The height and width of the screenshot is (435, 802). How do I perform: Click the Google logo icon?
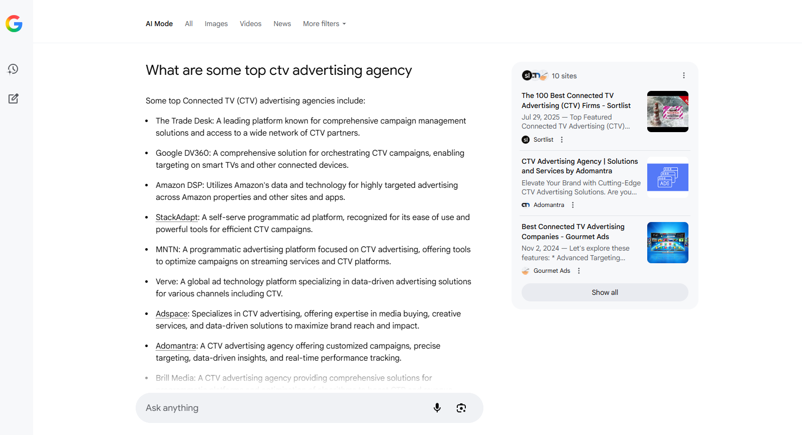(14, 24)
